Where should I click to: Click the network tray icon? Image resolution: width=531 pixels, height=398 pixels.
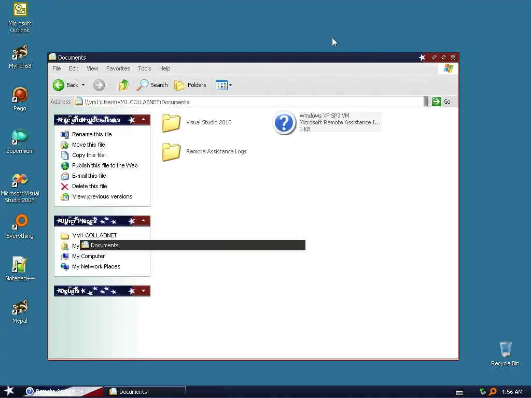[483, 392]
